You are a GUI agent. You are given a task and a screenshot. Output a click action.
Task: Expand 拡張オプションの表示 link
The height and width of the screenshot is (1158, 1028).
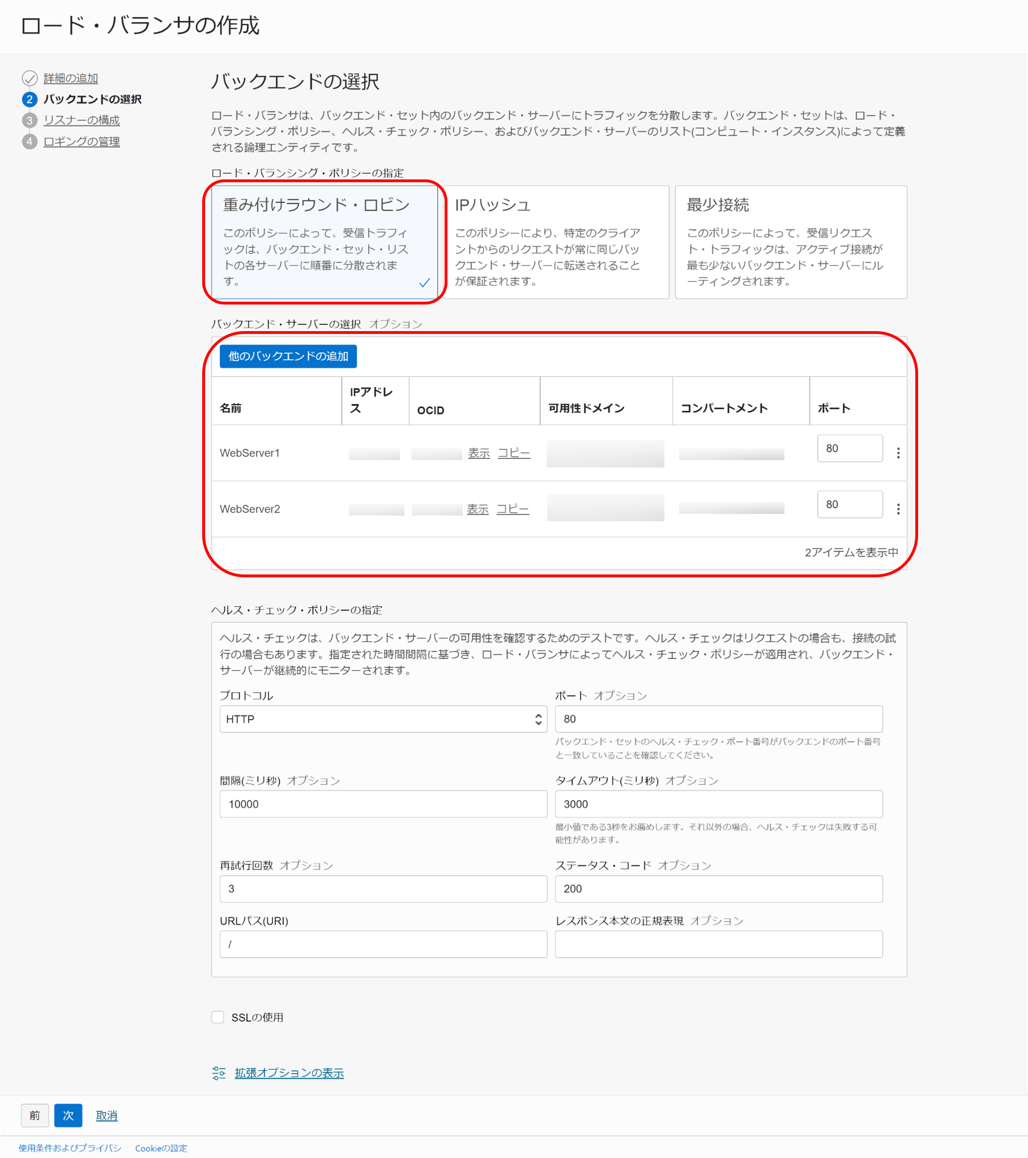click(289, 1073)
